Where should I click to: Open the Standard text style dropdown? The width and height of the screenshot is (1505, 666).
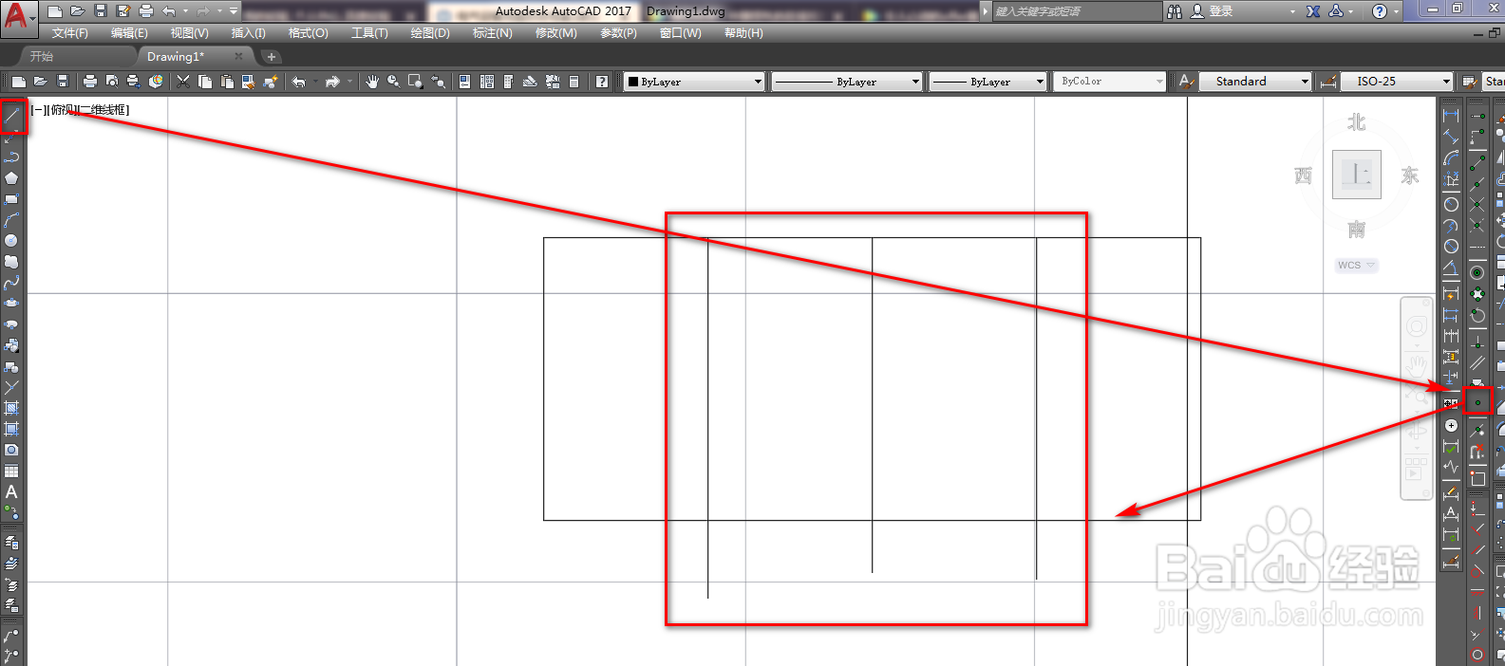click(x=1255, y=82)
